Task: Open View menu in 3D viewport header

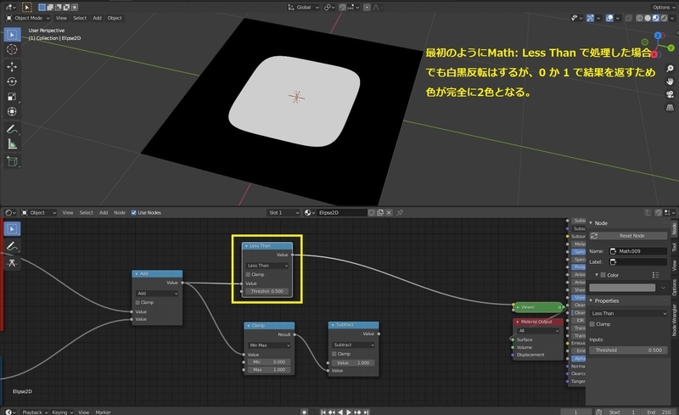Action: tap(61, 18)
